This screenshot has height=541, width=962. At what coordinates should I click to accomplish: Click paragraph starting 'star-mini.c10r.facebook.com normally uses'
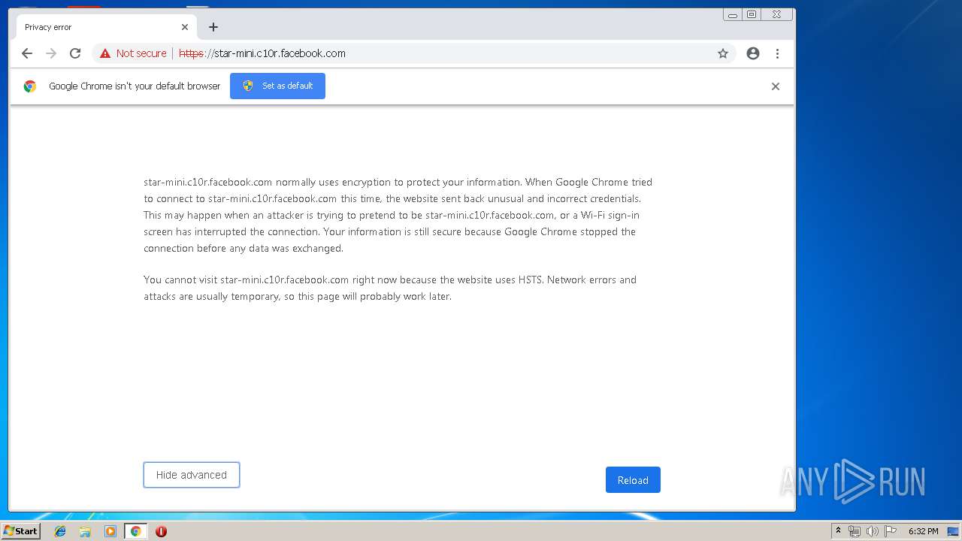(x=398, y=215)
